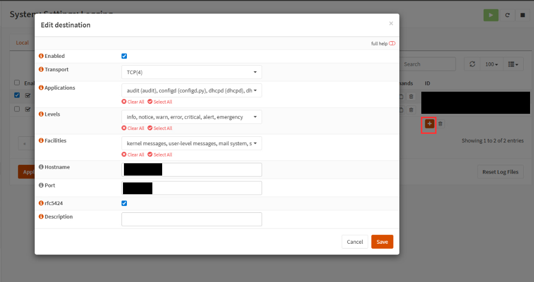This screenshot has height=282, width=534.
Task: Click the stop service square icon
Action: [522, 15]
